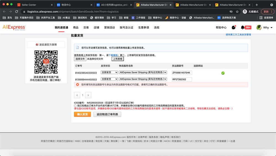Expand shipping status dropdown for order 8140236540330503

(x=109, y=72)
